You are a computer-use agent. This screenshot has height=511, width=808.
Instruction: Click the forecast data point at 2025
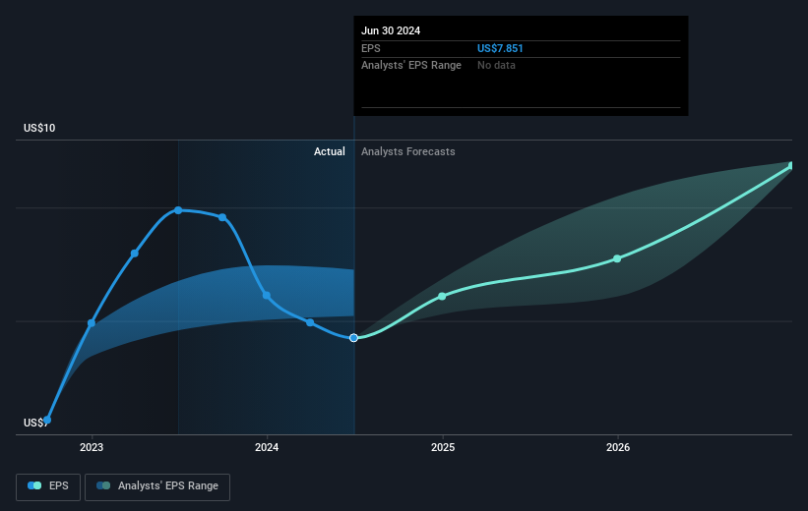(x=442, y=297)
